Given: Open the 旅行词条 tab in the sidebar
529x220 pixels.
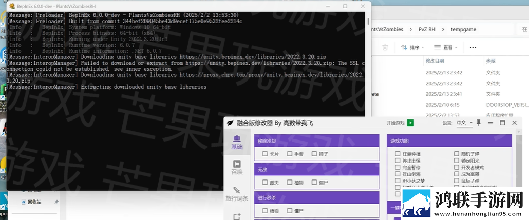Looking at the screenshot, I should 237,194.
